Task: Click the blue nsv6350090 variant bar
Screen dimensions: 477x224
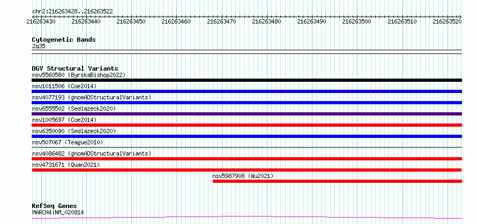Action: click(247, 136)
